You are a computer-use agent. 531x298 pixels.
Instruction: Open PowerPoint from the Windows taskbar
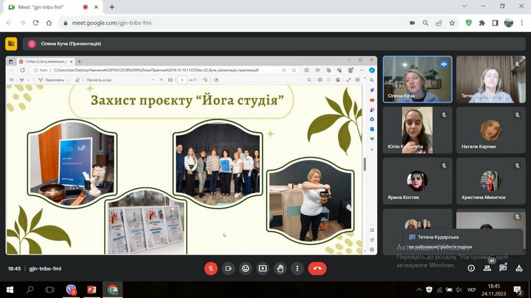coord(92,290)
